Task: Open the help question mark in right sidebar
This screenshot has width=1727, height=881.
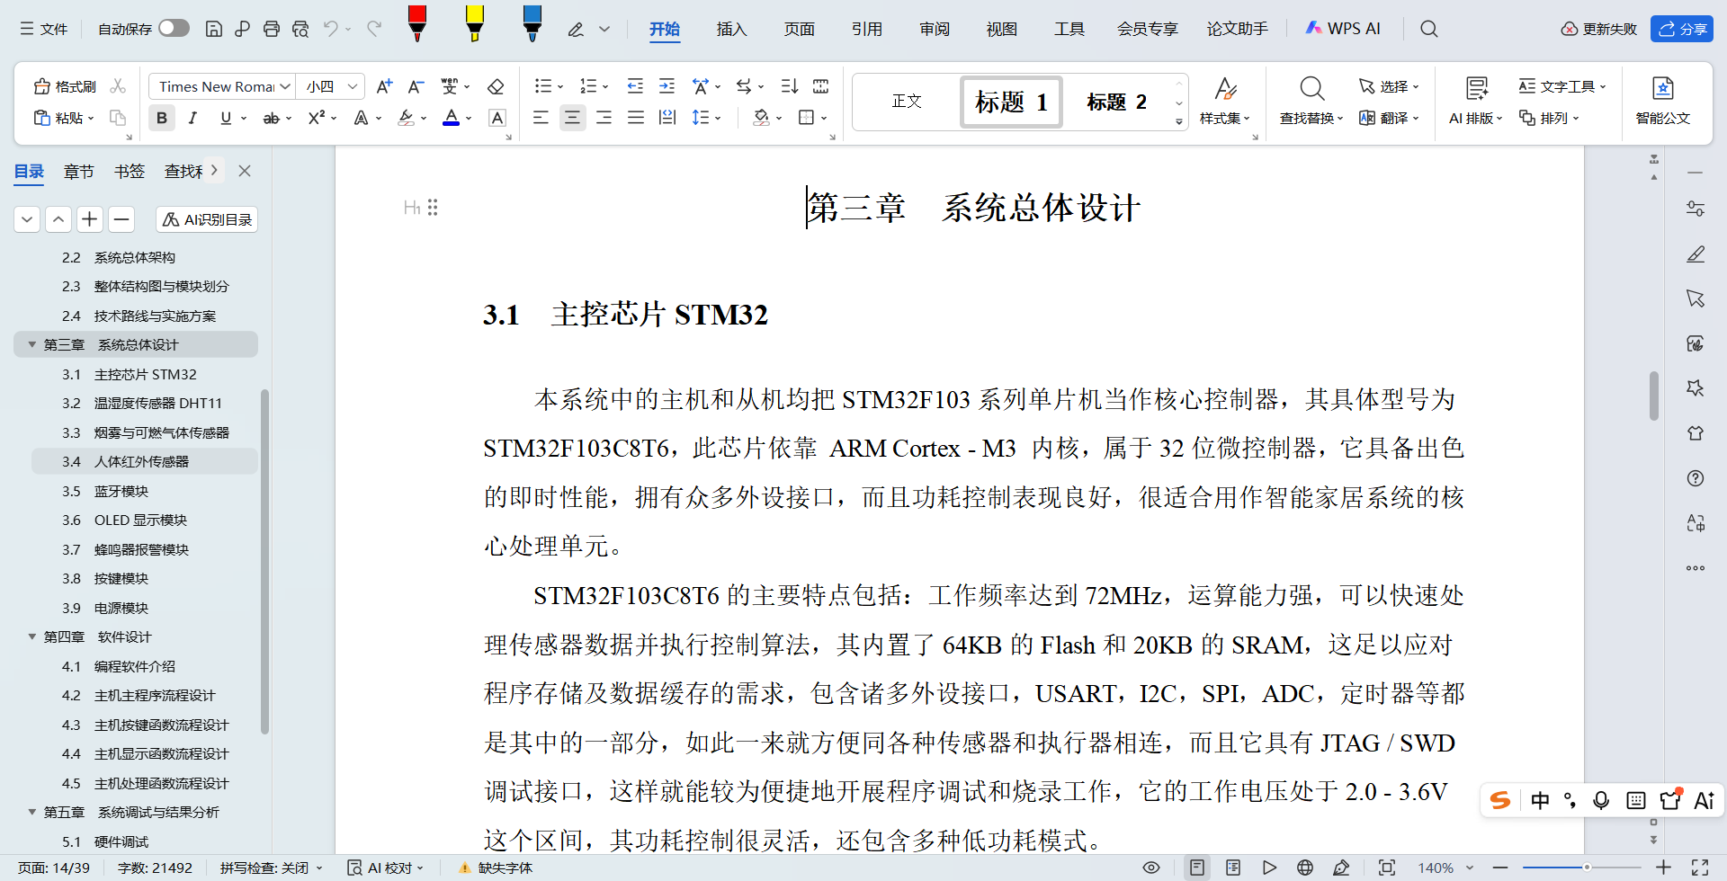Action: click(1696, 478)
